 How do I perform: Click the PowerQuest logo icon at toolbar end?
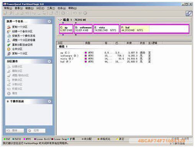189,13
